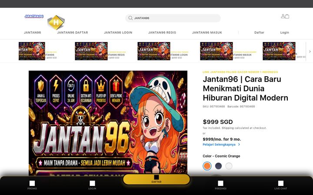The width and height of the screenshot is (313, 195).
Task: Select the JANTAN96 LOGIN carousel thumbnail
Action: pyautogui.click(x=154, y=51)
